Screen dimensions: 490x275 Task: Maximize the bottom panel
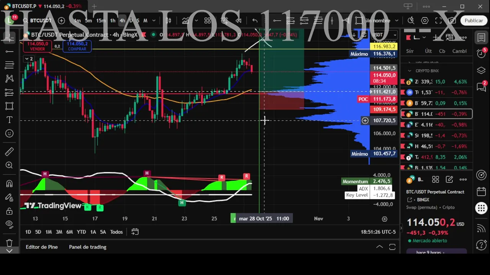click(392, 247)
